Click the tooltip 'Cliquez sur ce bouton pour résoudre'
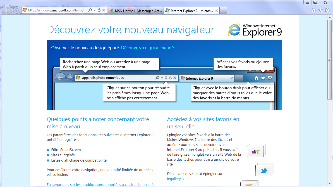 pyautogui.click(x=139, y=93)
